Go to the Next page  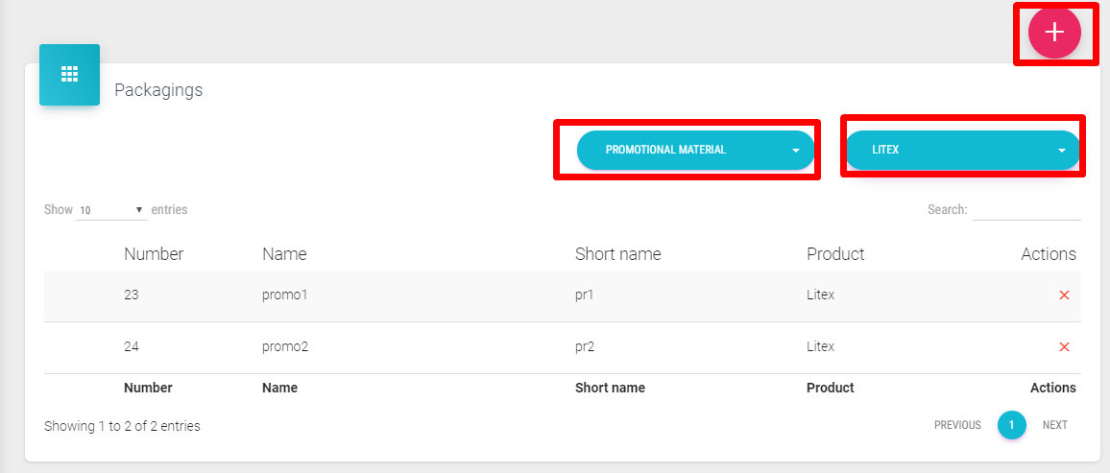pos(1054,425)
